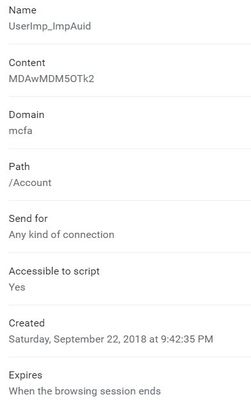Click the divider line beneath UserImp_ImpAuid
251x406 pixels.
(x=130, y=44)
